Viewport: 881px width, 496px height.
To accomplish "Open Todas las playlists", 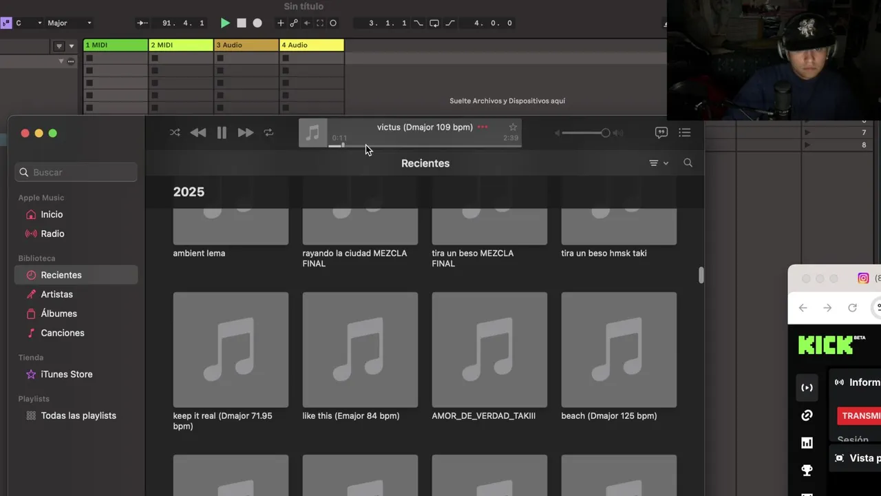I will (x=76, y=415).
